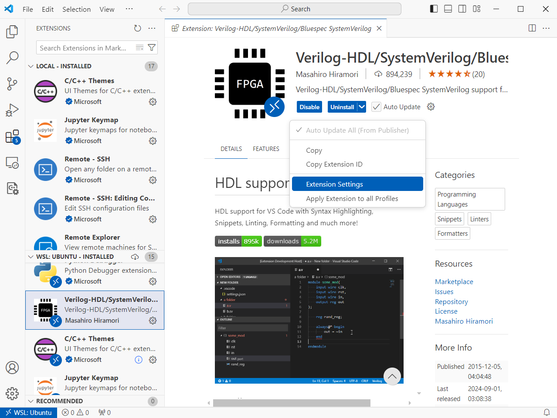This screenshot has width=557, height=418.
Task: Toggle the Auto Update checkbox
Action: tap(376, 107)
